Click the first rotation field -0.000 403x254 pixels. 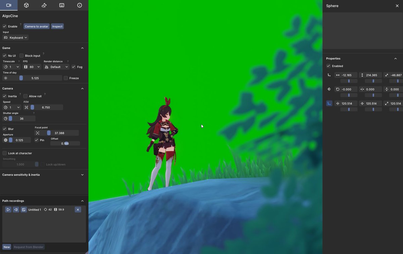point(346,89)
